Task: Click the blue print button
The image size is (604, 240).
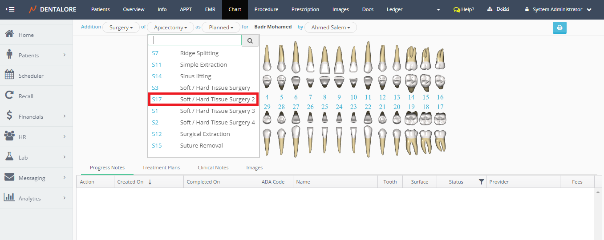Action: click(x=559, y=28)
